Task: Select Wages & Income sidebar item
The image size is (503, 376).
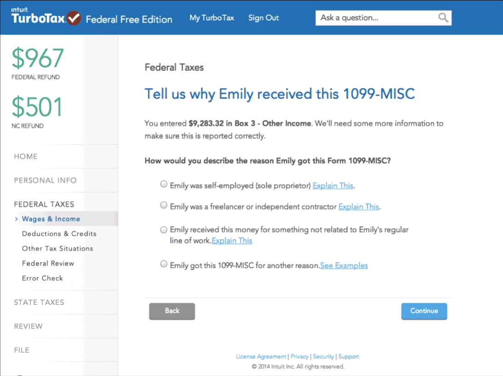Action: (51, 219)
